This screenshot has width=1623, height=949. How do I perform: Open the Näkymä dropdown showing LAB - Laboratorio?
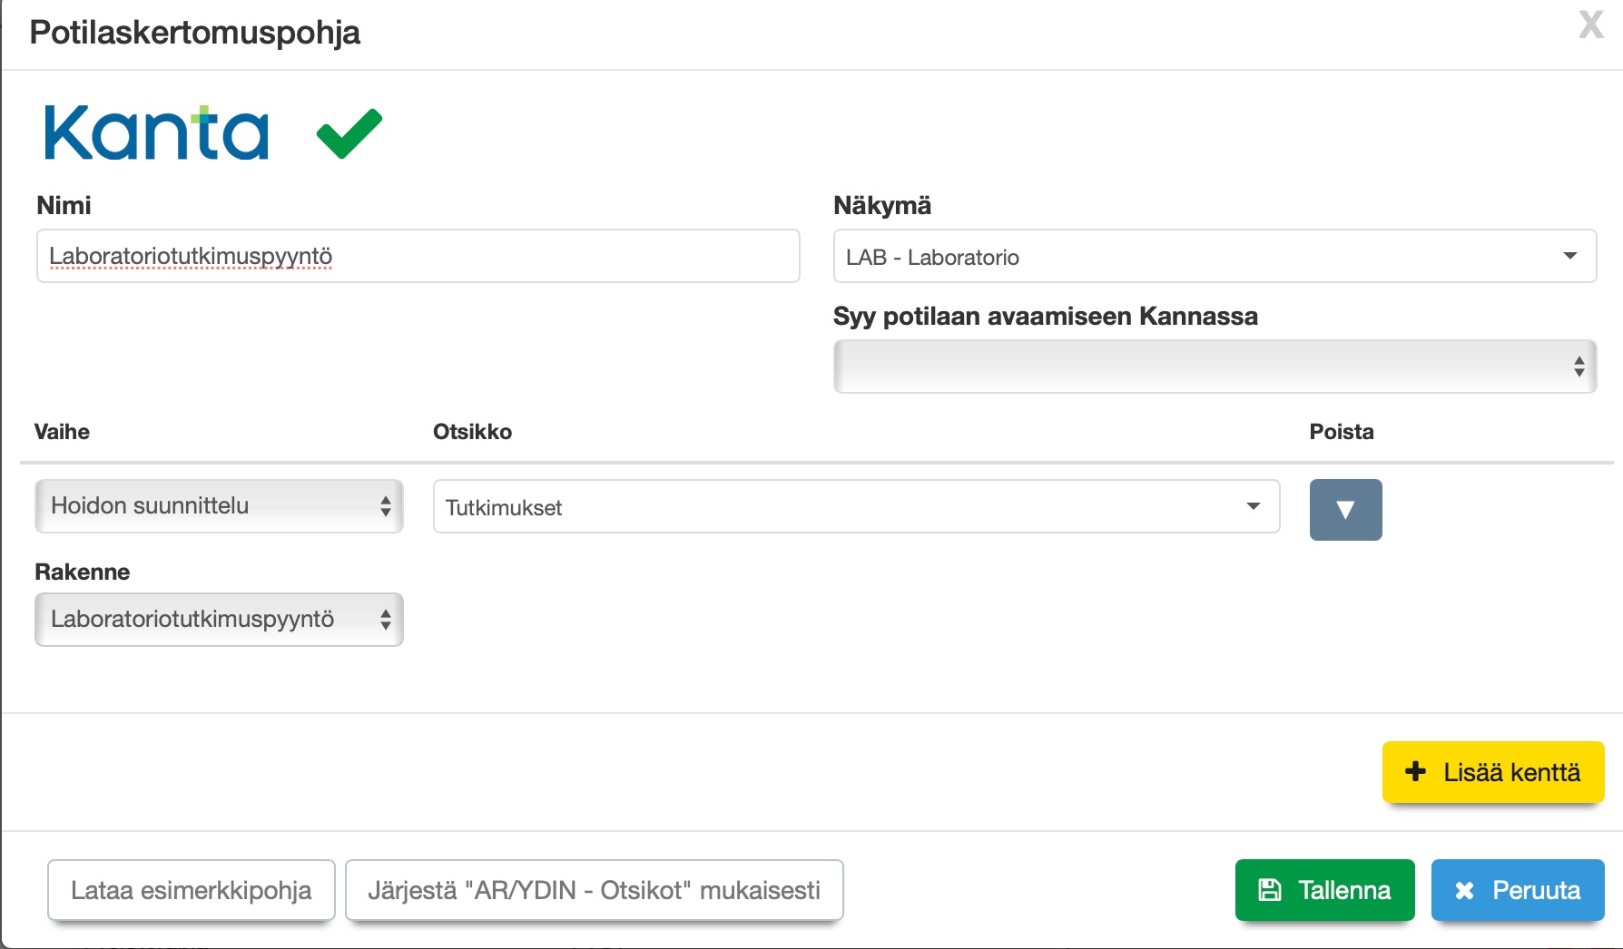point(1214,257)
